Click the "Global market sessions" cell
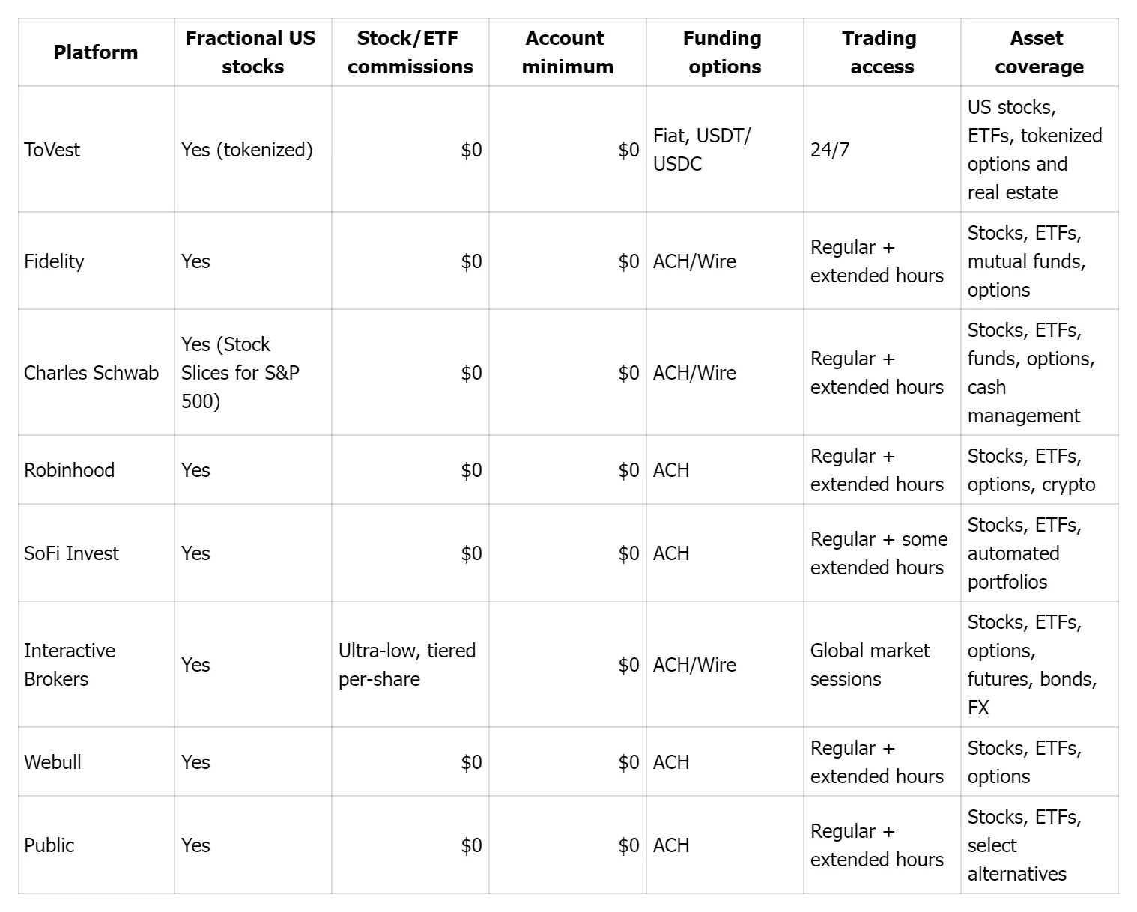The width and height of the screenshot is (1137, 912). (x=870, y=665)
